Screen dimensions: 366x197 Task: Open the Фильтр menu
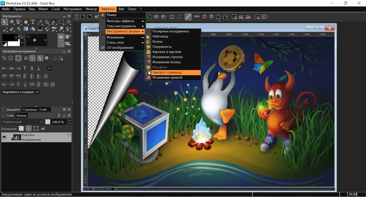pyautogui.click(x=91, y=9)
